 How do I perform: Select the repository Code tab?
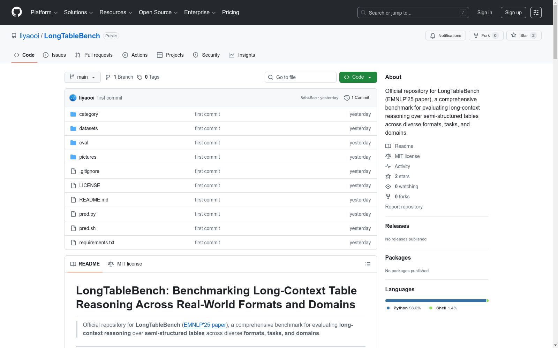coord(24,55)
